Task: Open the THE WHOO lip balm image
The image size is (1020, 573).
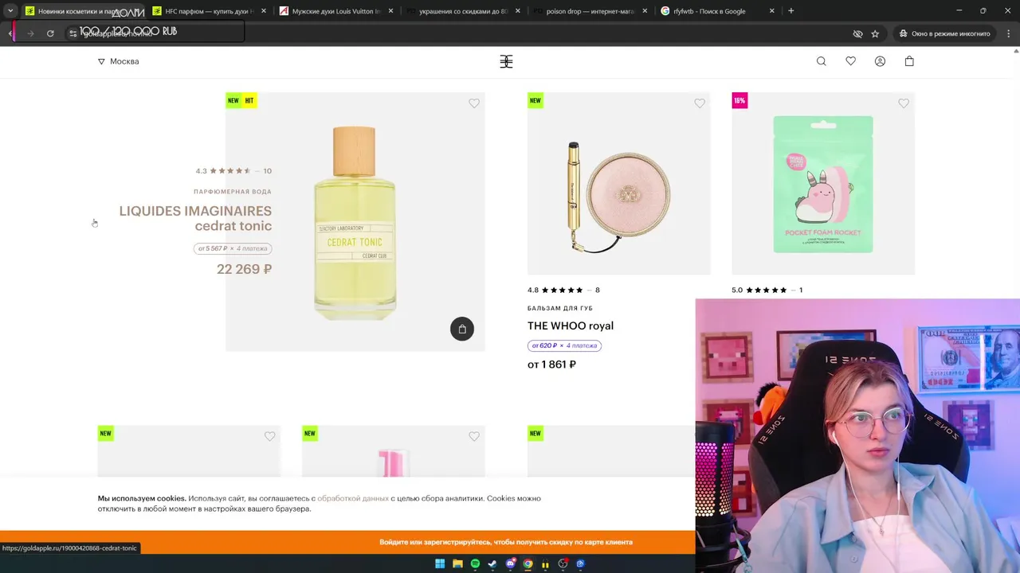Action: click(x=619, y=184)
